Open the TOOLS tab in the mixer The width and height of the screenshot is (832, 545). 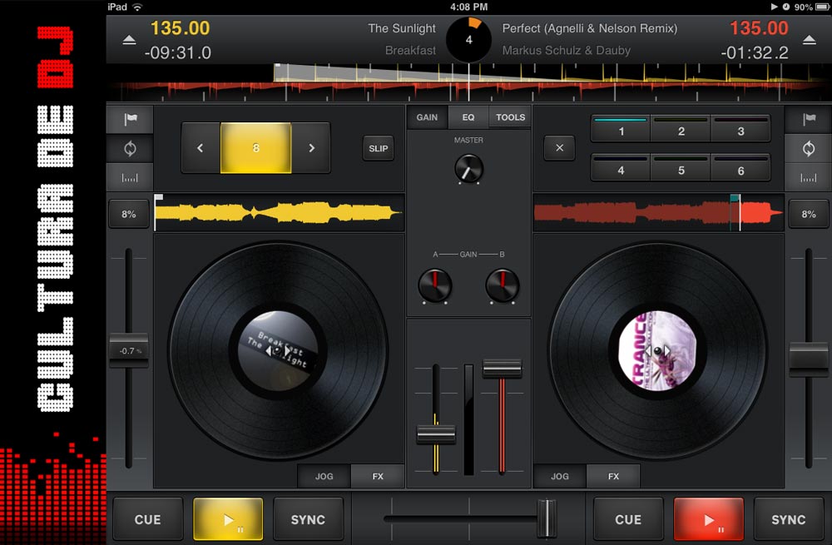[510, 117]
